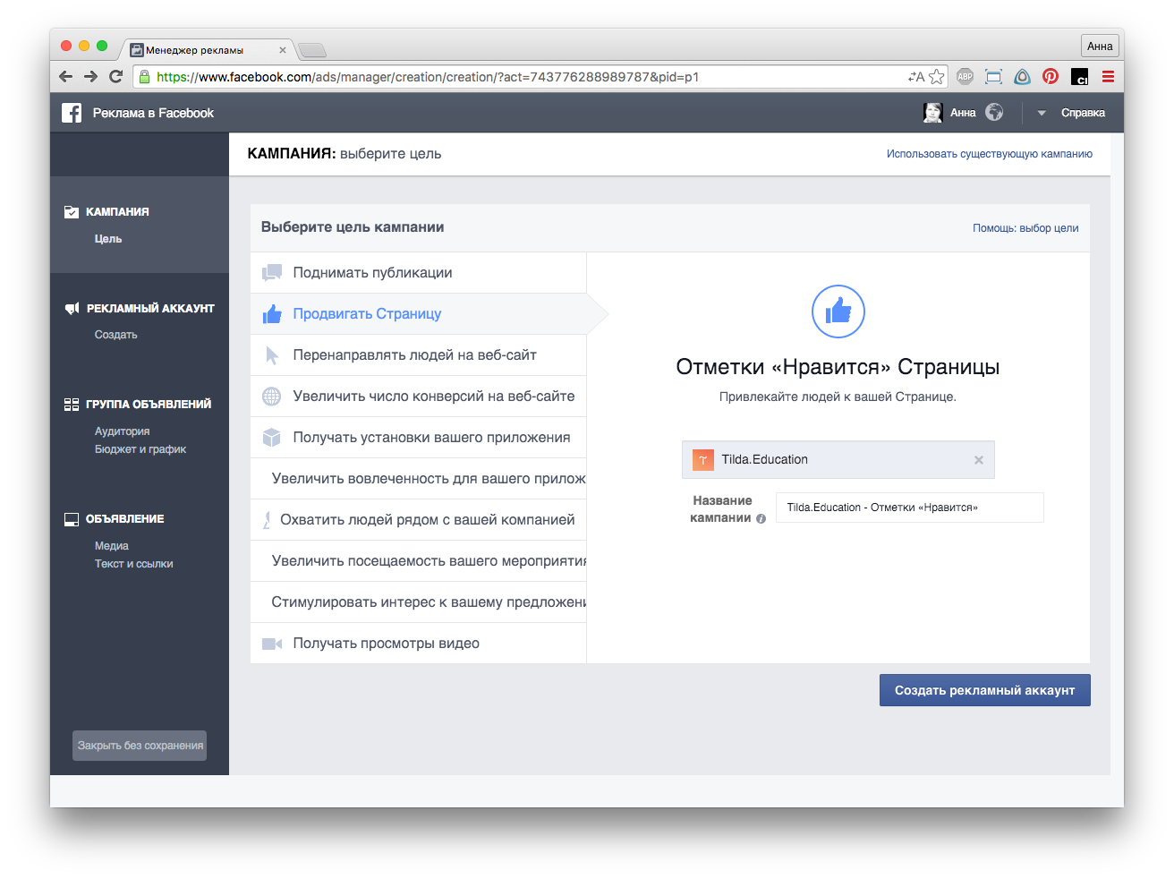The image size is (1174, 879).
Task: Click the Adblock Plus extension icon
Action: click(x=965, y=77)
